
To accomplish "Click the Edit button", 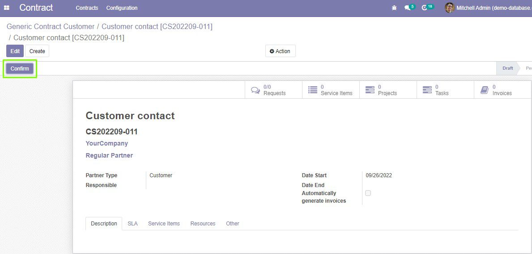I will point(15,51).
